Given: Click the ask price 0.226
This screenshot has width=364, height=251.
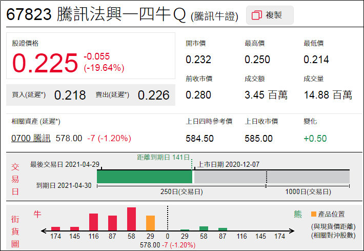Looking at the screenshot, I should tap(153, 95).
